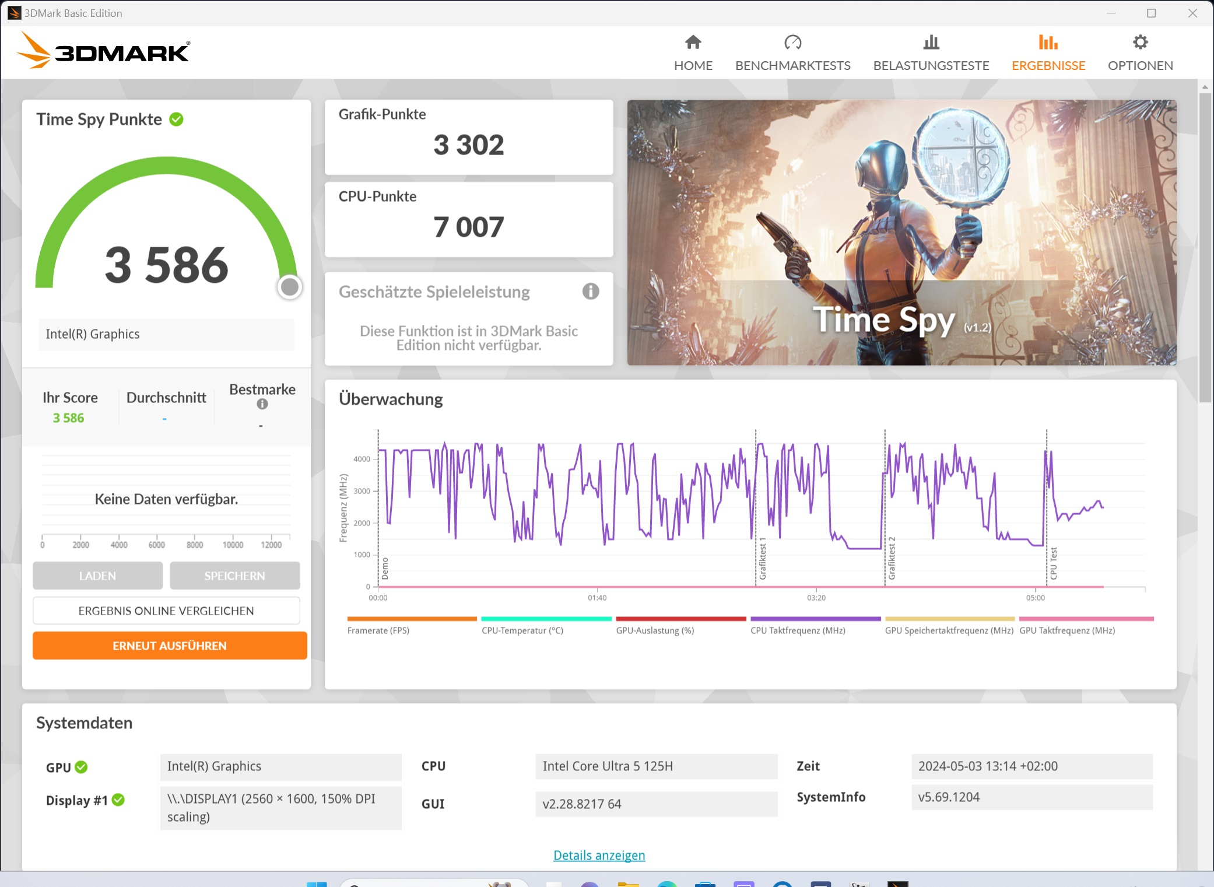Click the CPU-Punkte value 7 007
1214x887 pixels.
468,227
